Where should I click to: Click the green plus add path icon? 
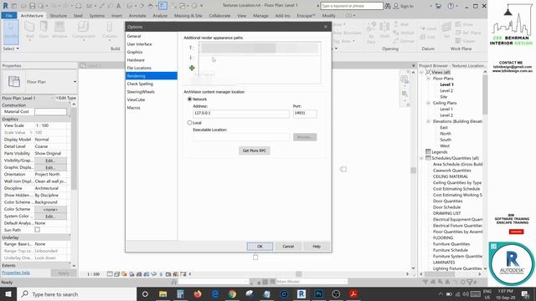coord(192,68)
